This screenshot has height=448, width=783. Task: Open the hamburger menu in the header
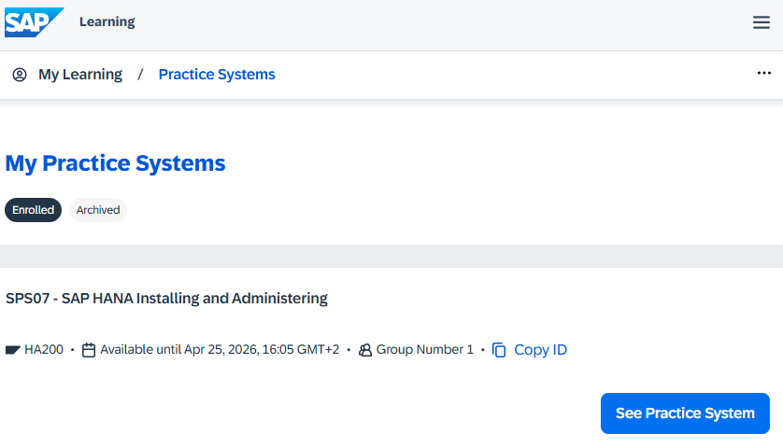[762, 22]
